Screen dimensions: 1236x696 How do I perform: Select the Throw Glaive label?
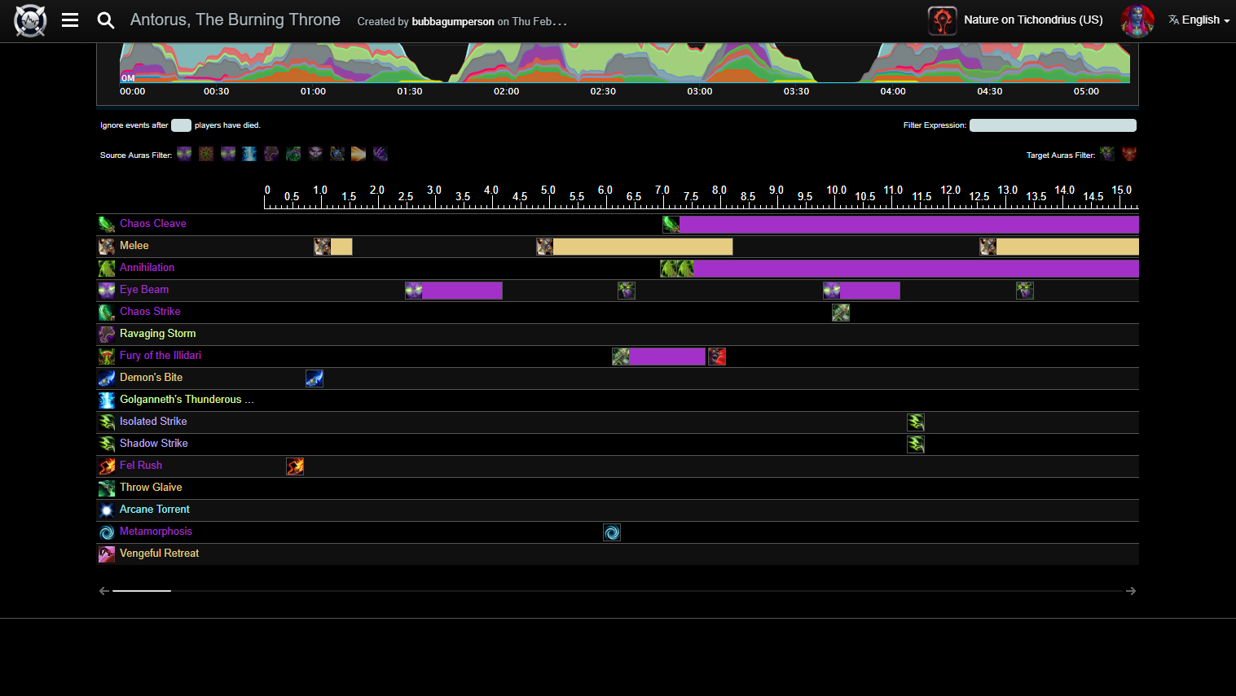pyautogui.click(x=151, y=488)
